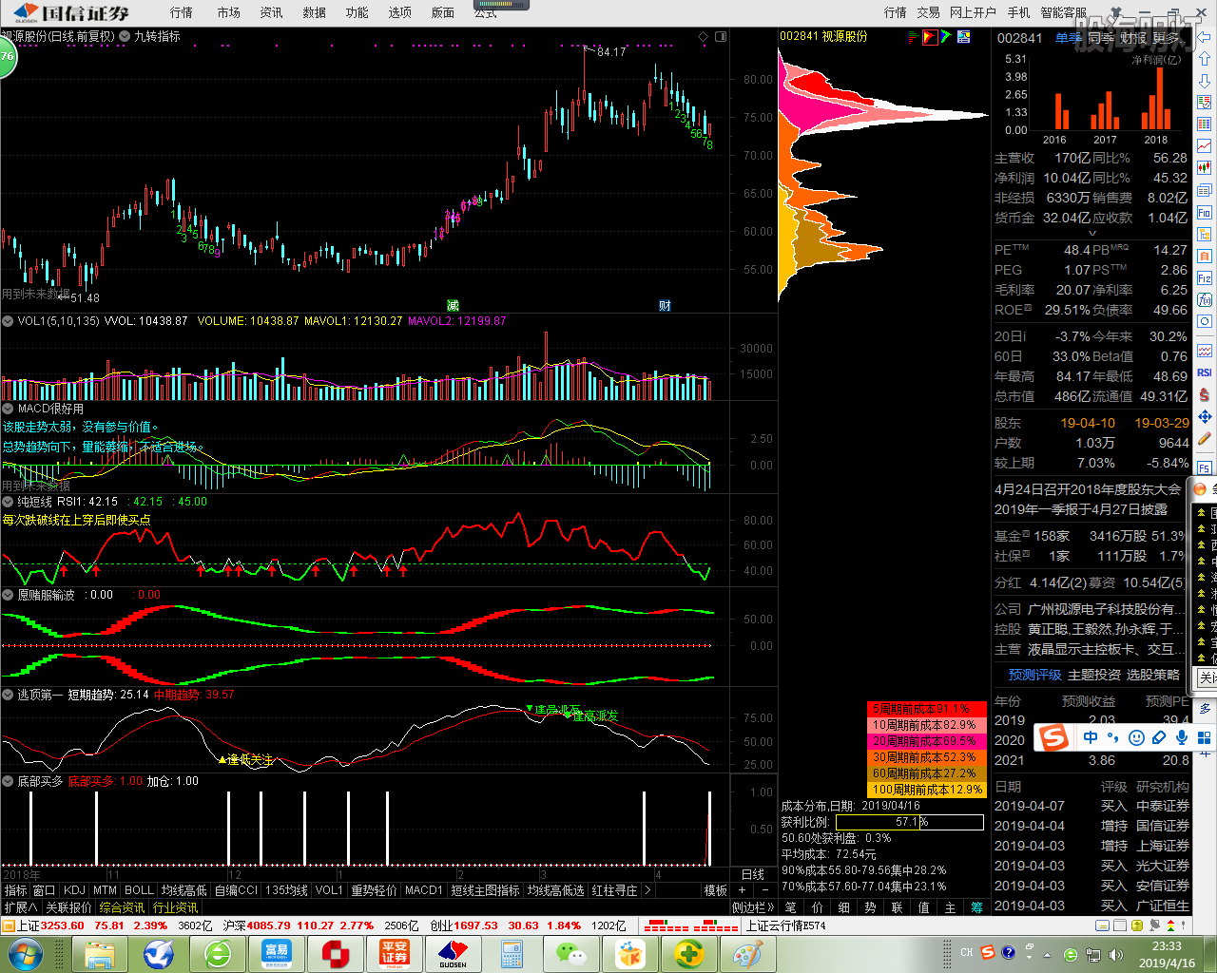Open the f(x) formula icon
This screenshot has height=973, width=1217.
point(1205,299)
